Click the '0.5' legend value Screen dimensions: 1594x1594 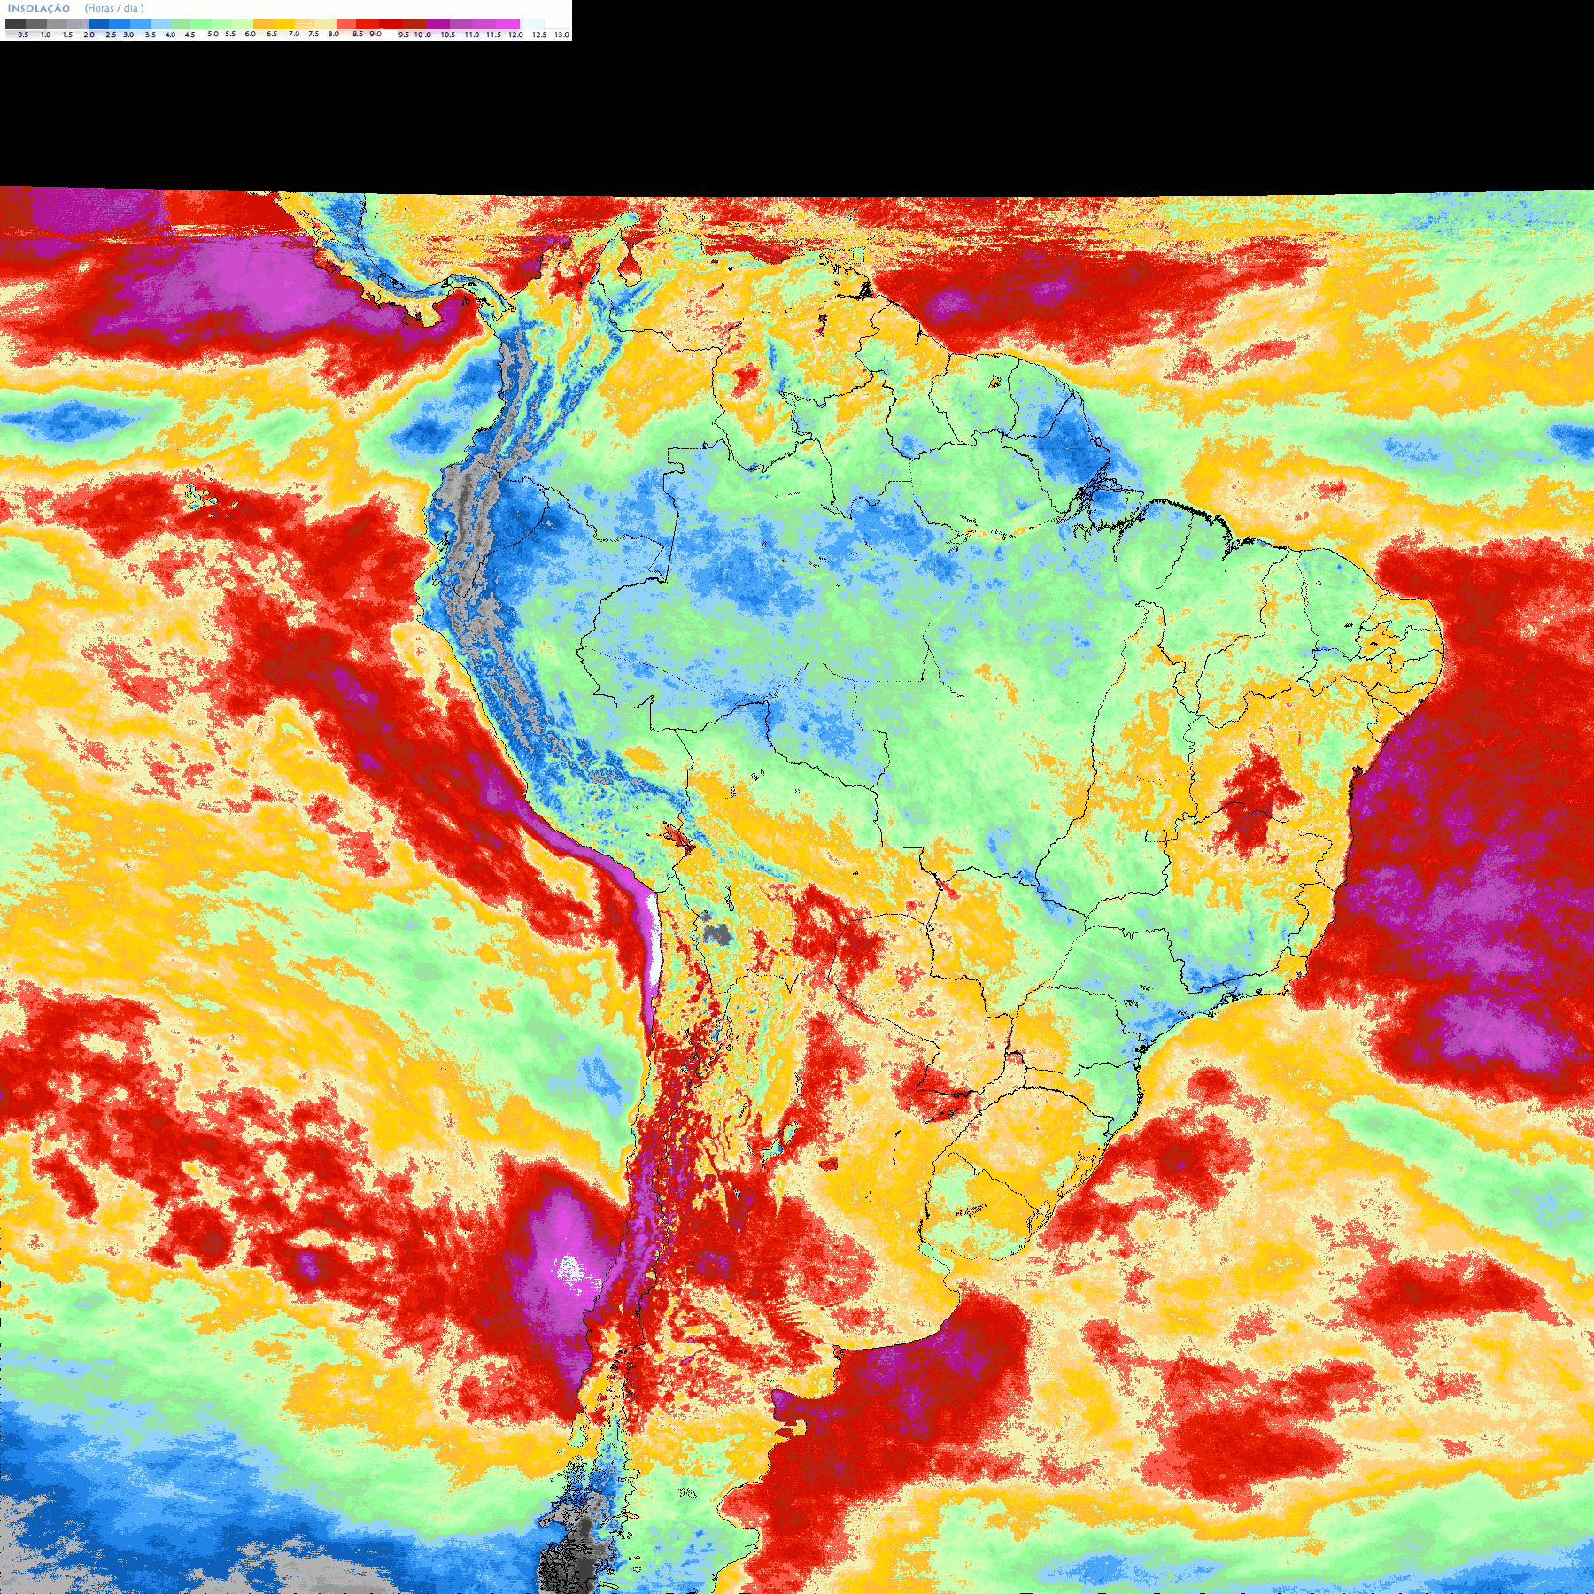[x=23, y=35]
